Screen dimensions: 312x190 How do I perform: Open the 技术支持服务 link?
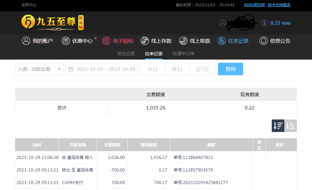click(279, 5)
